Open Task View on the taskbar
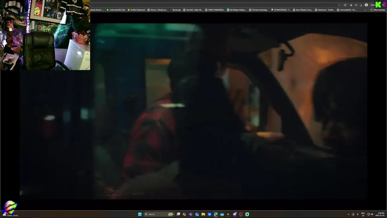Viewport: 387px width, 218px height. 178,214
